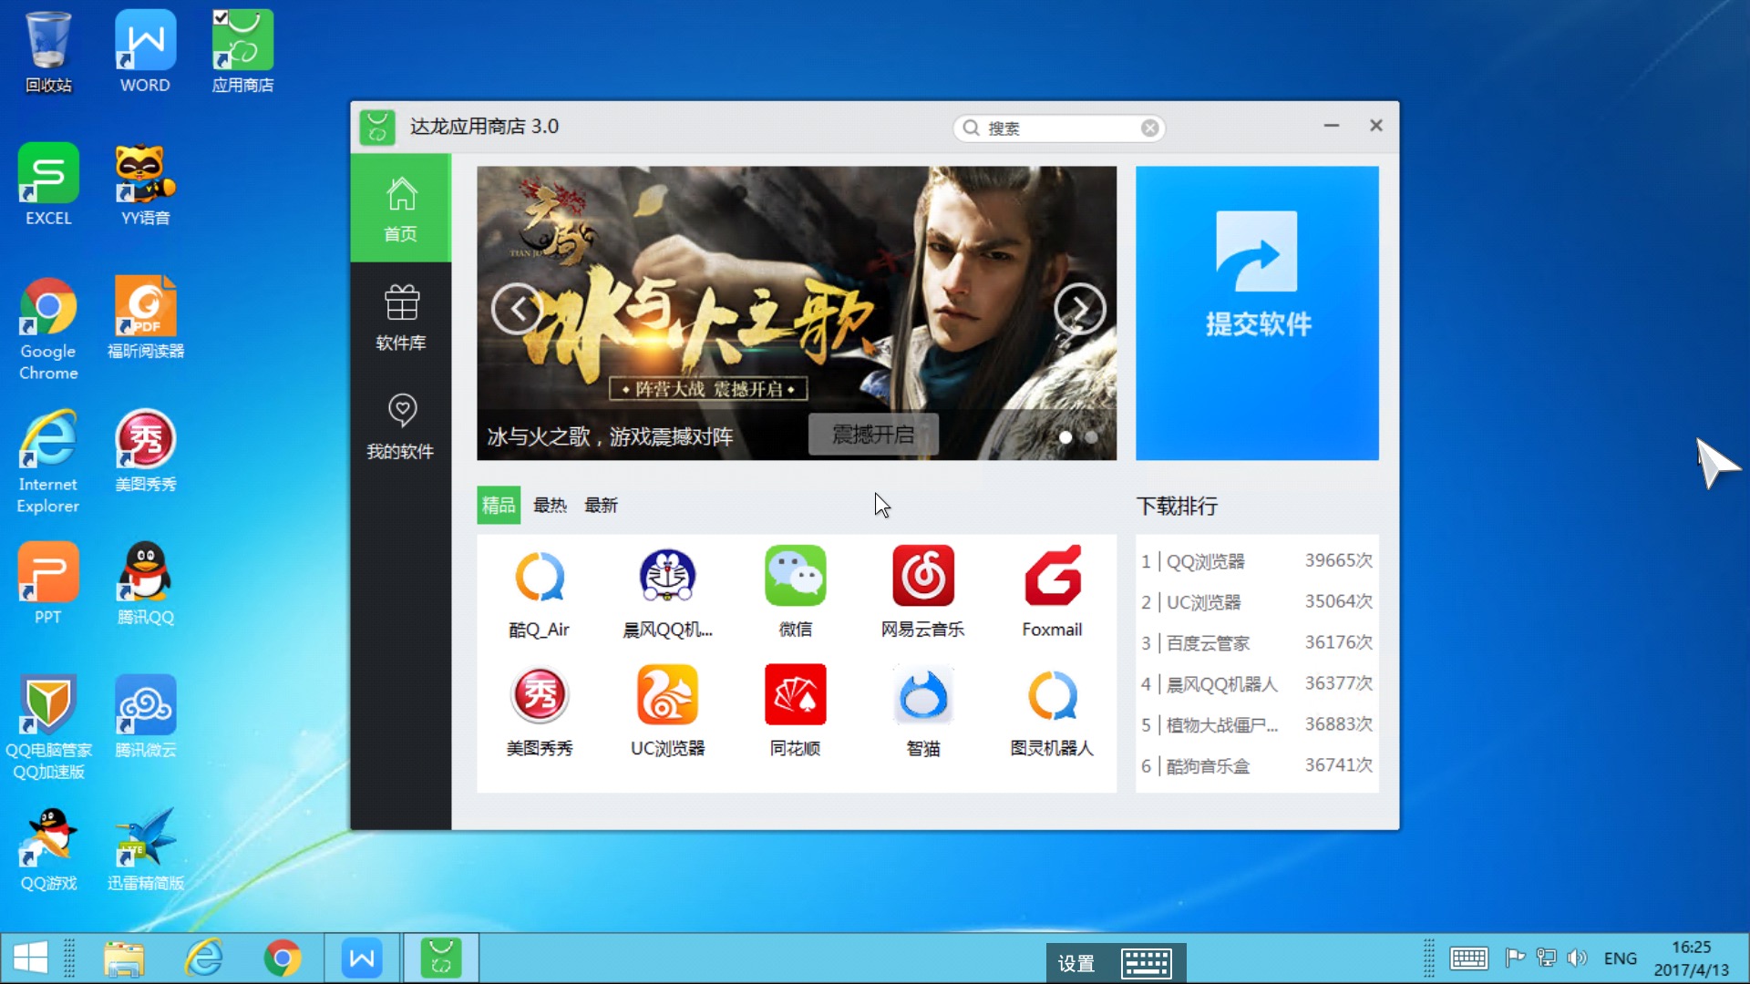Select the 智猫 app icon
1750x984 pixels.
click(922, 695)
